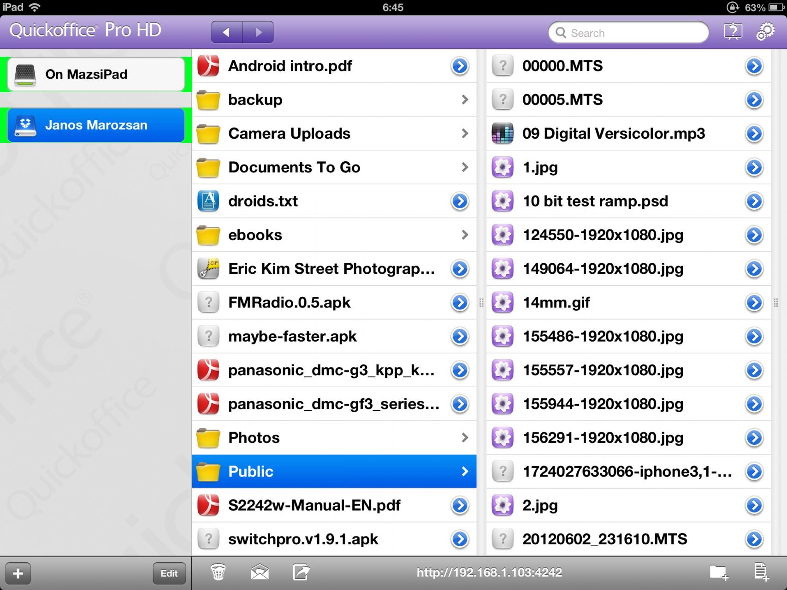The height and width of the screenshot is (590, 787).
Task: Select the Public folder row
Action: pos(334,472)
